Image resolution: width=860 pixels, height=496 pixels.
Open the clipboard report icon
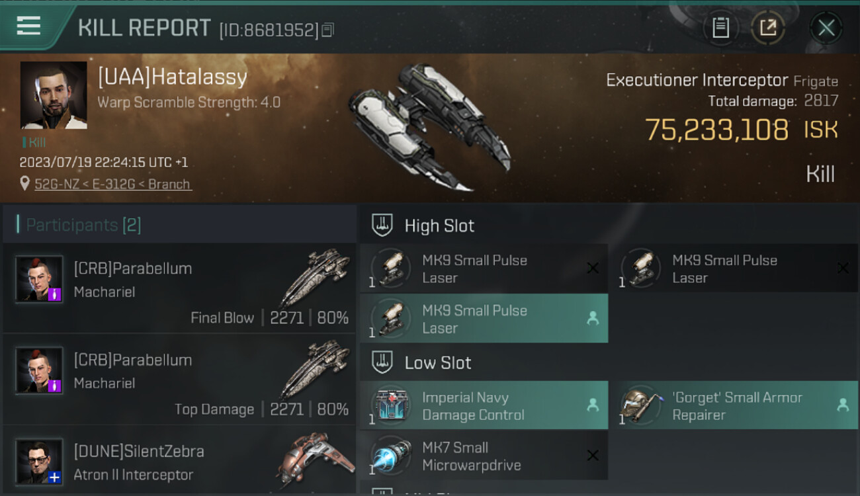pos(720,28)
